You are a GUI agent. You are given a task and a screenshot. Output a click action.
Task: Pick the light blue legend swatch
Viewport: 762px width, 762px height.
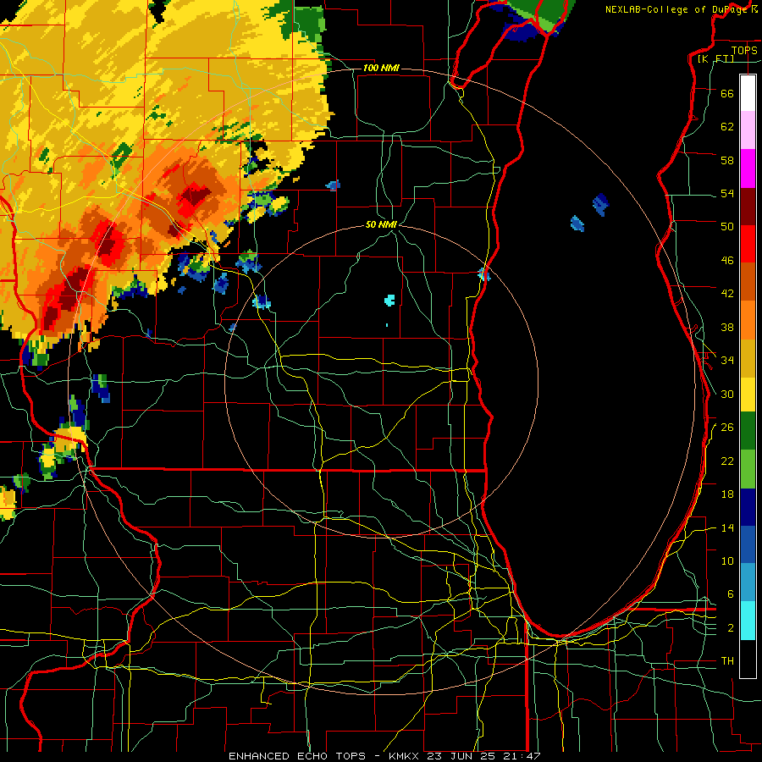pos(748,582)
